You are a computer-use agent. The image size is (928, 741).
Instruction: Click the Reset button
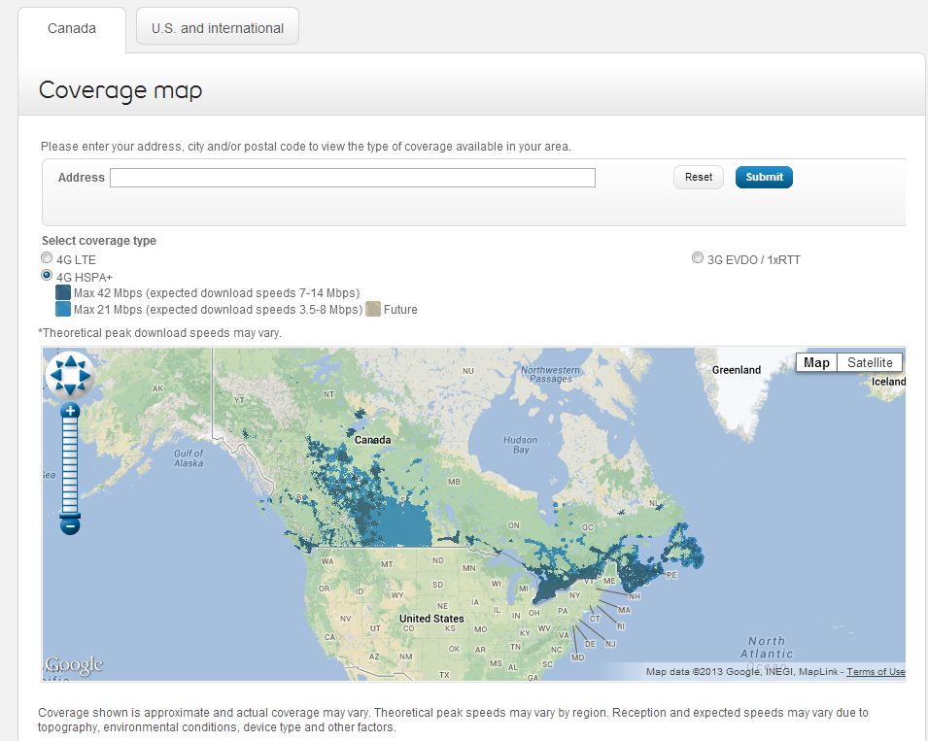coord(698,177)
